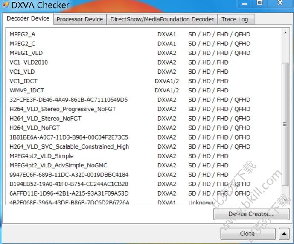Select the 9947EC6F-689B-11DC-A320-0019DBBC4184 row
This screenshot has width=294, height=244.
pos(144,175)
